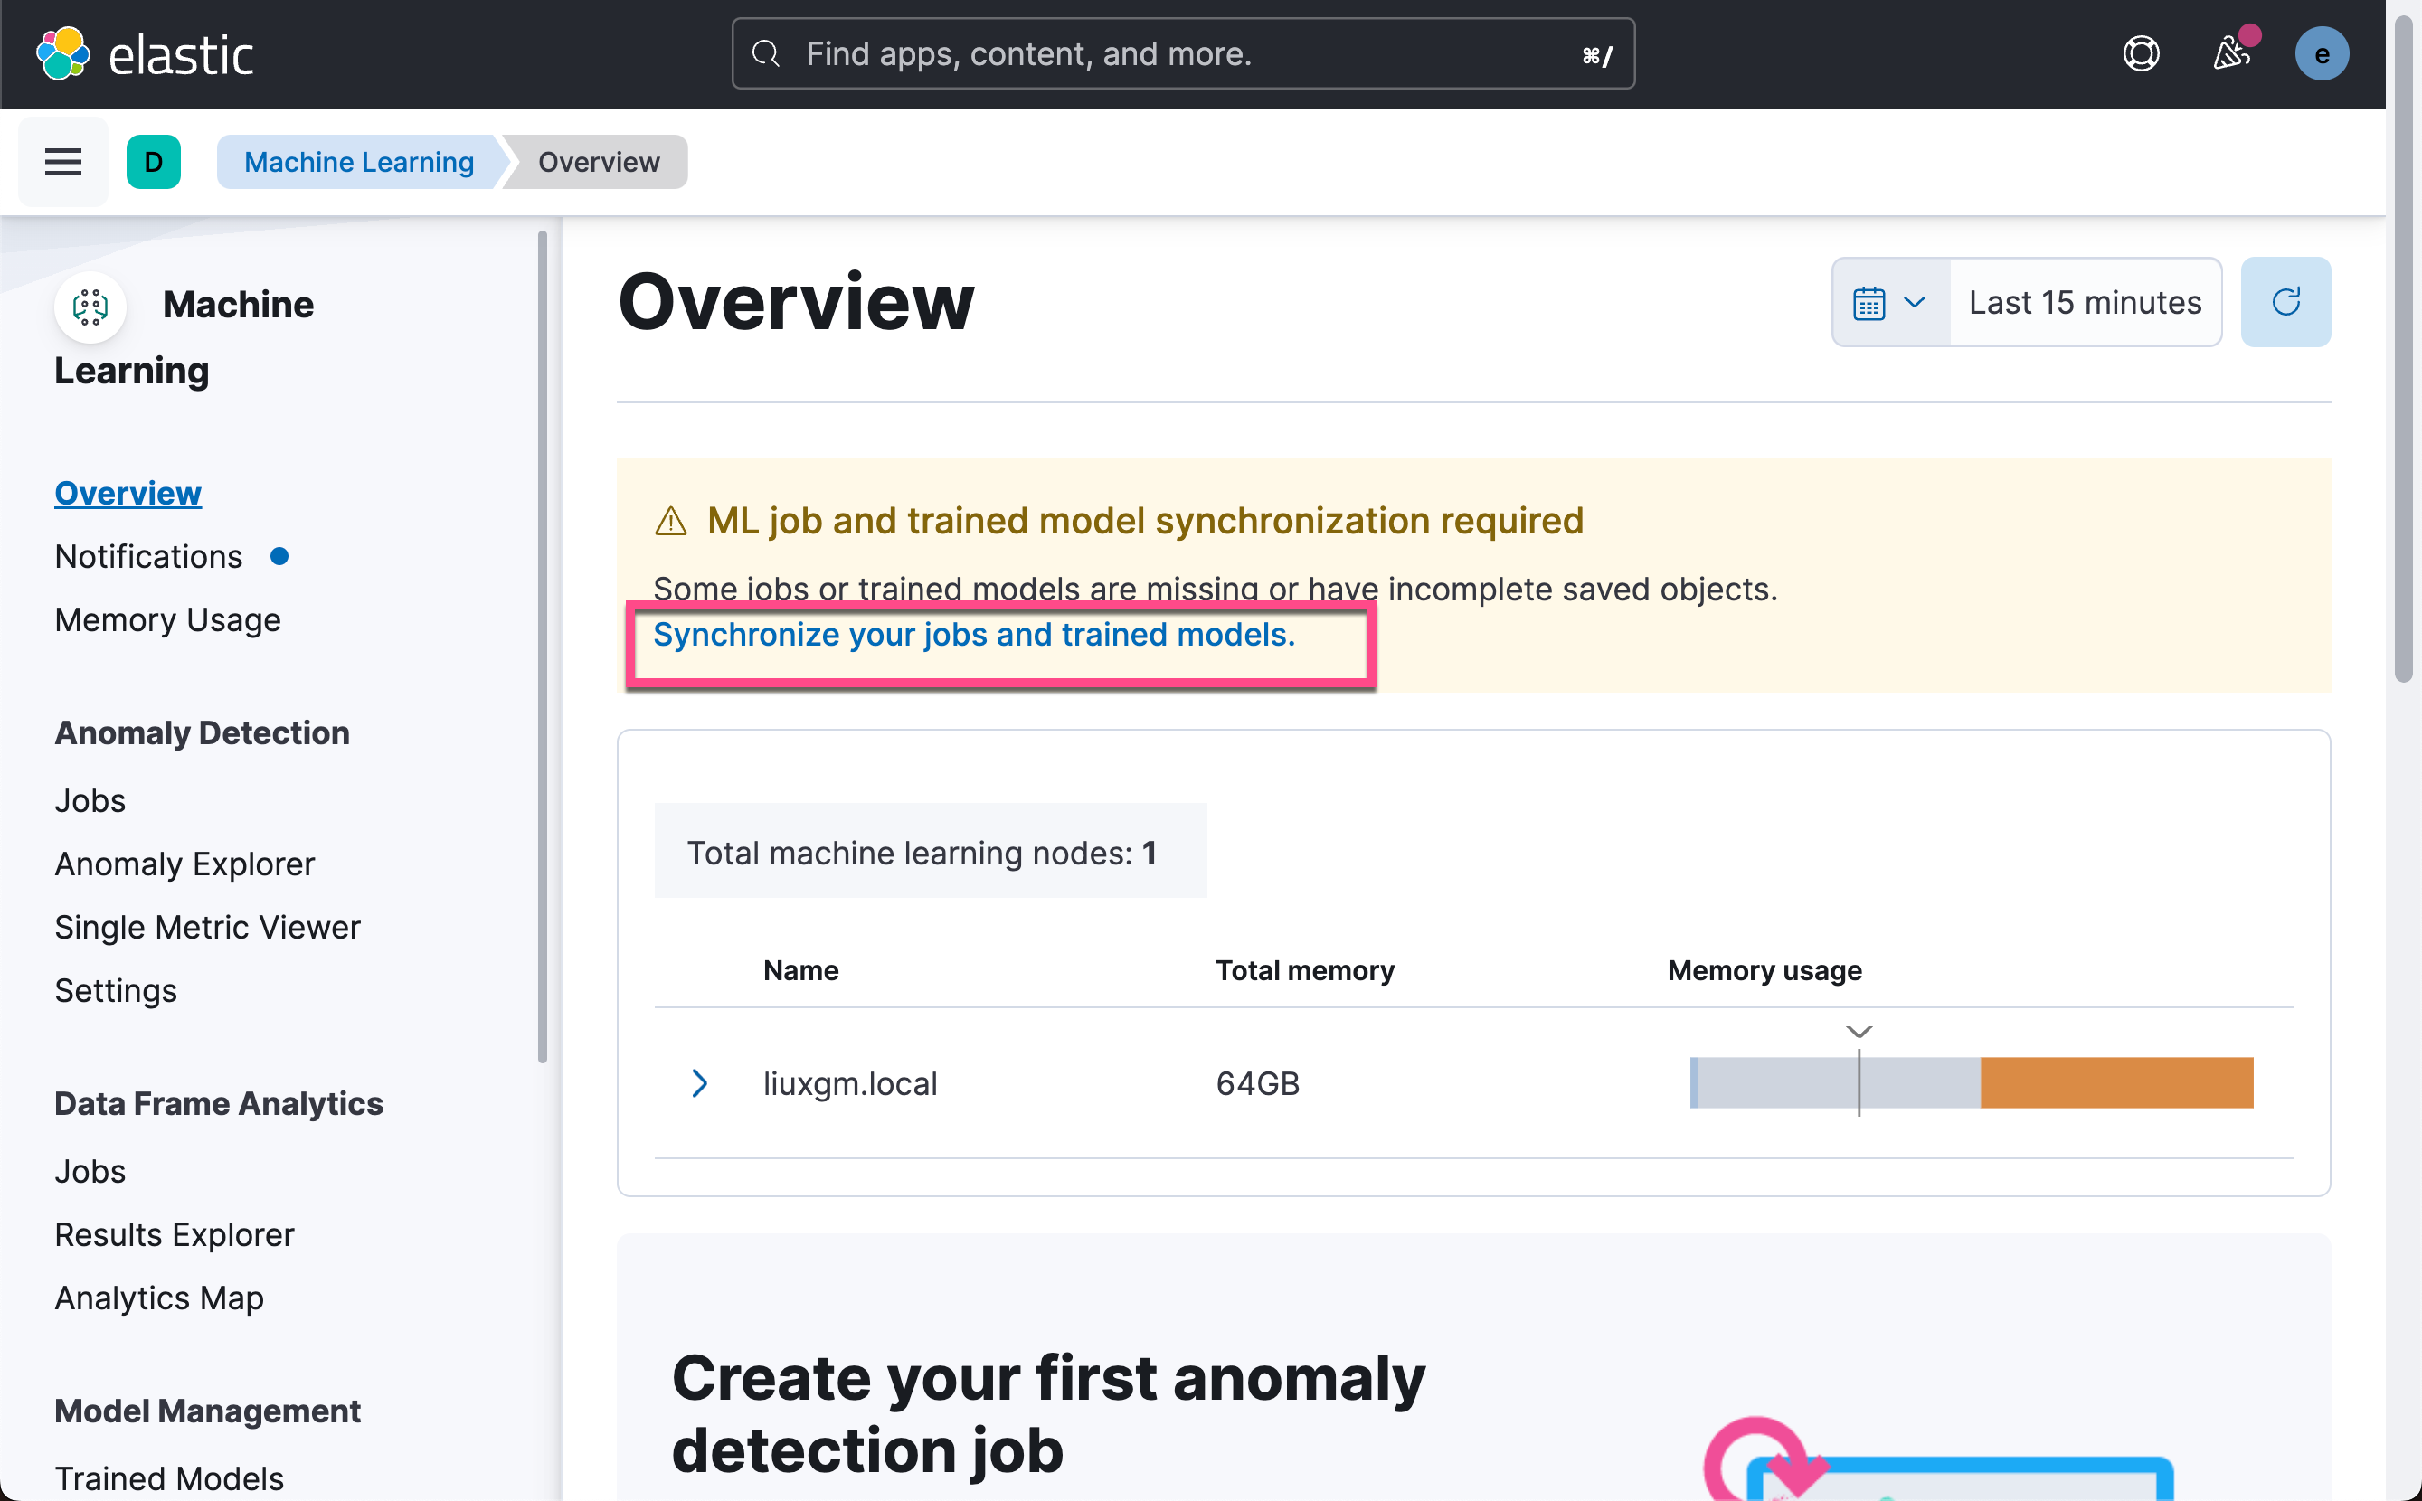Click the Machine Learning breadcrumb
The width and height of the screenshot is (2422, 1501).
pyautogui.click(x=359, y=162)
